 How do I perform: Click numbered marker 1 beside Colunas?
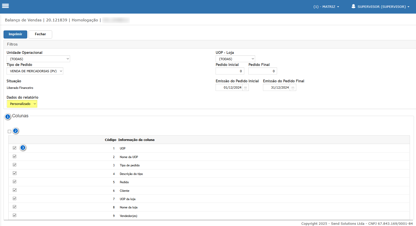(8, 117)
